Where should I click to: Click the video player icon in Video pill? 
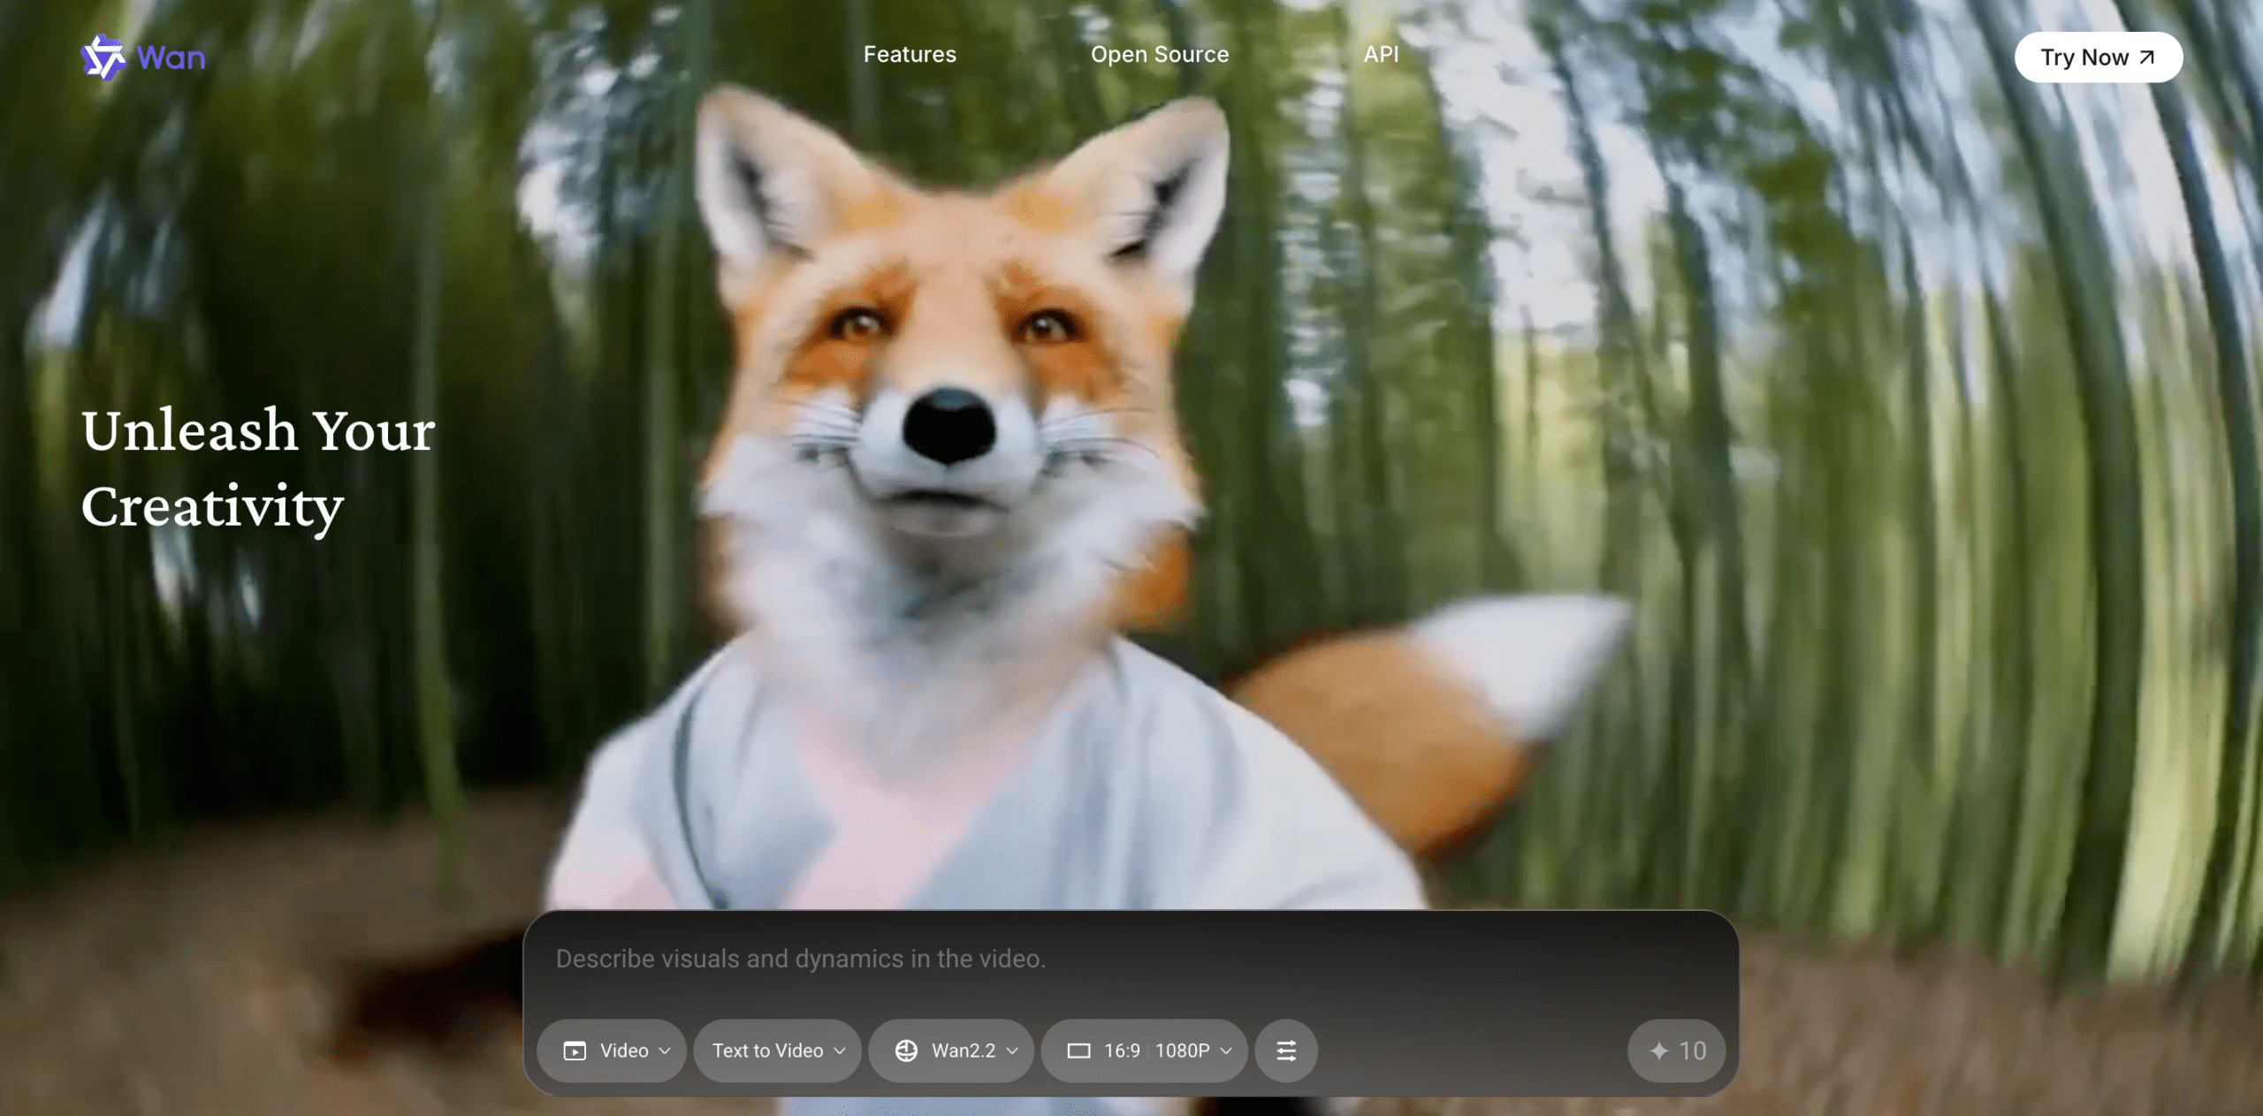[x=575, y=1051]
